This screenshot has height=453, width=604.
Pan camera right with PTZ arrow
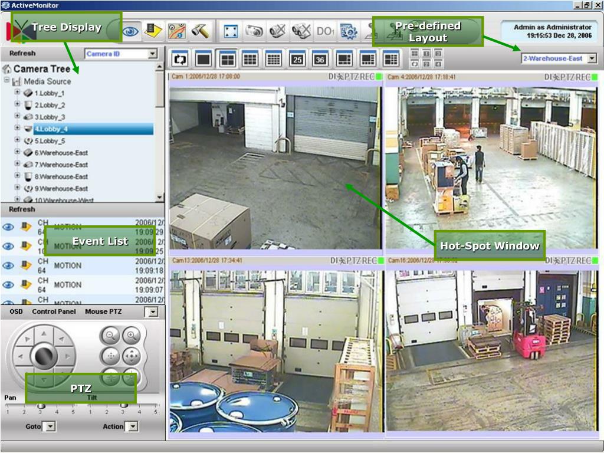(x=68, y=357)
